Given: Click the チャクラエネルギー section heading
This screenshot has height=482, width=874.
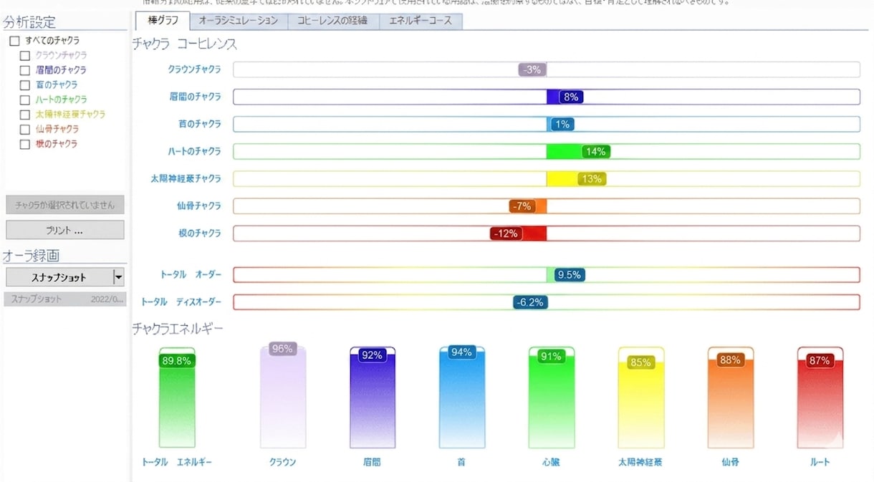Looking at the screenshot, I should pyautogui.click(x=178, y=329).
